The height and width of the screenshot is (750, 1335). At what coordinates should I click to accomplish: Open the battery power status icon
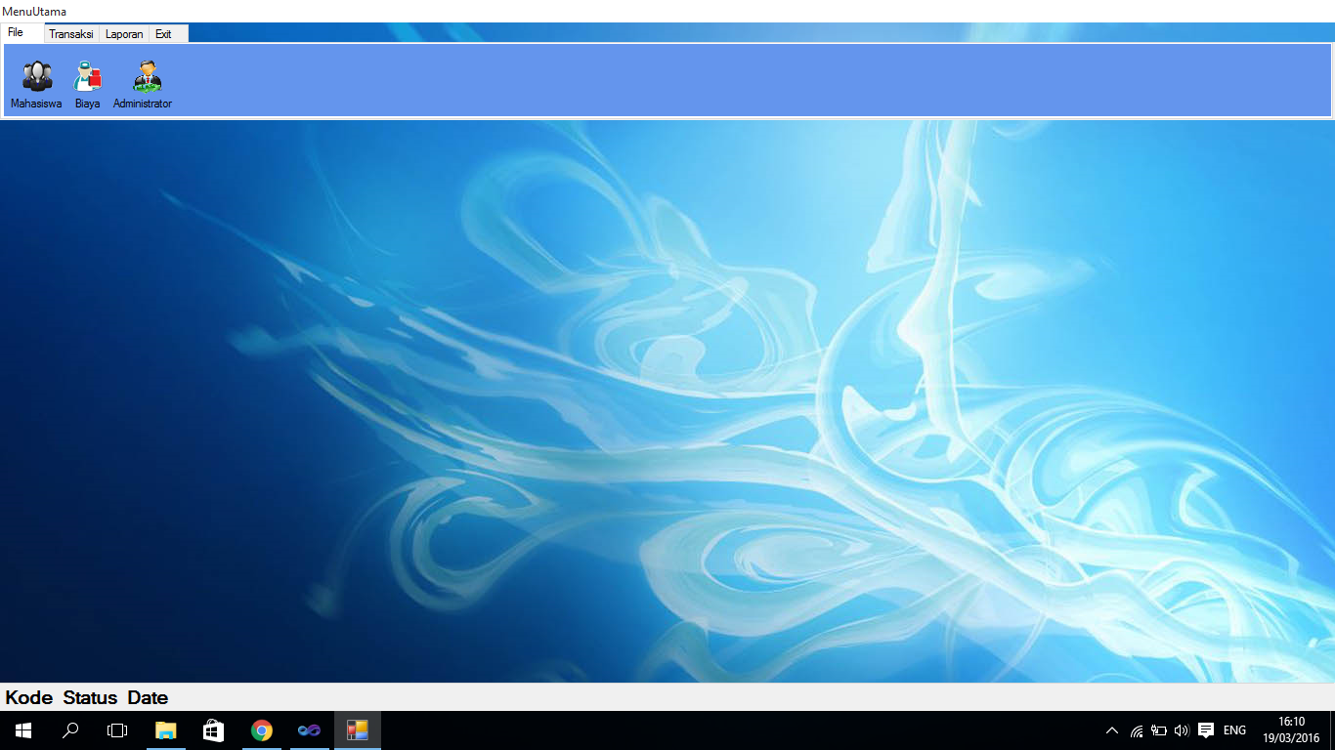click(1158, 729)
